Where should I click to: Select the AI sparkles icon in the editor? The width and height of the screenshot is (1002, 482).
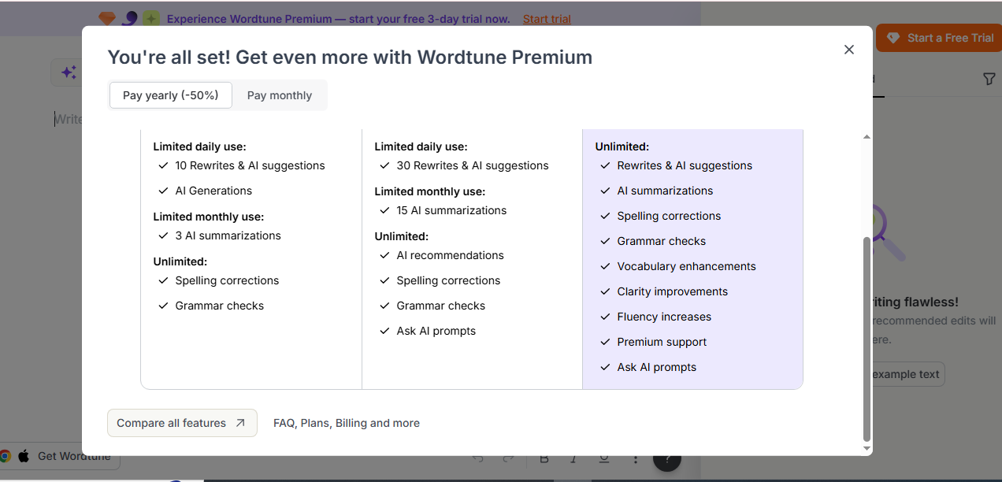[x=69, y=72]
